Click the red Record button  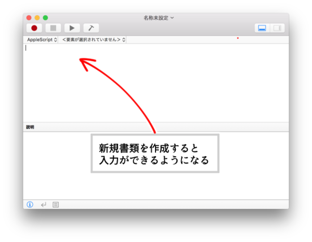click(x=34, y=28)
